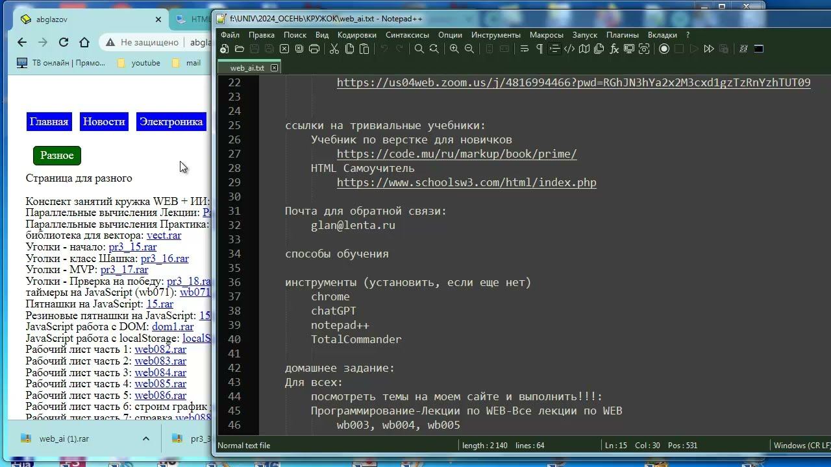Close the web_ai.txt tab
The width and height of the screenshot is (831, 467).
tap(275, 67)
